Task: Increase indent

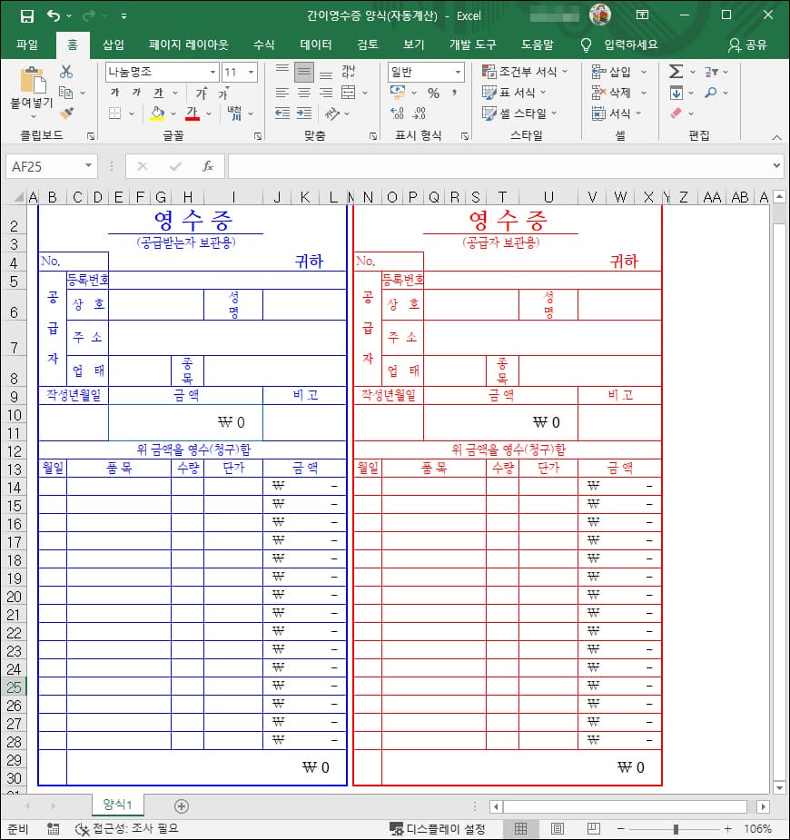Action: [304, 113]
